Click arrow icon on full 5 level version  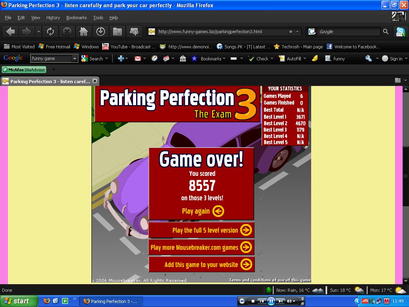246,230
